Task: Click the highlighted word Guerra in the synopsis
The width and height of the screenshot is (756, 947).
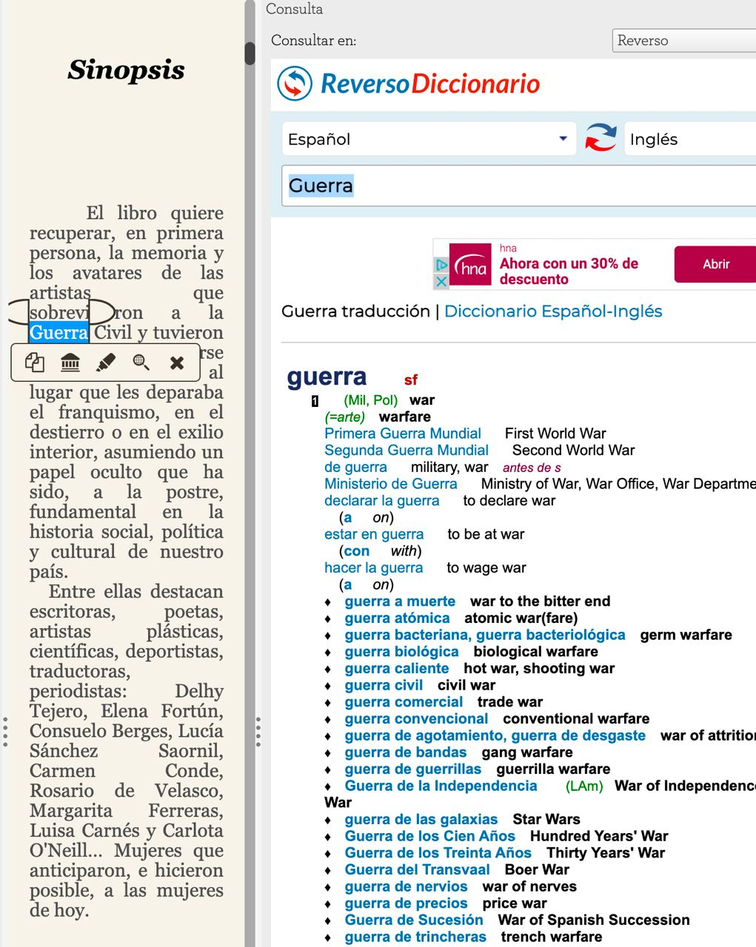Action: [x=58, y=333]
